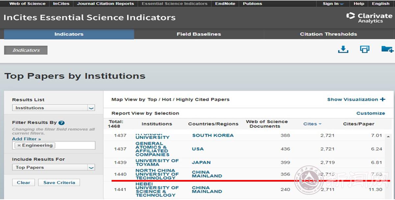Click the Customize link
Viewport: 395px width, 200px height.
[370, 113]
